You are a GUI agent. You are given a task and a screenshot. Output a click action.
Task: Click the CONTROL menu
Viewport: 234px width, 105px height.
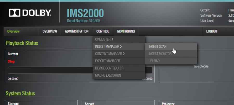click(103, 31)
